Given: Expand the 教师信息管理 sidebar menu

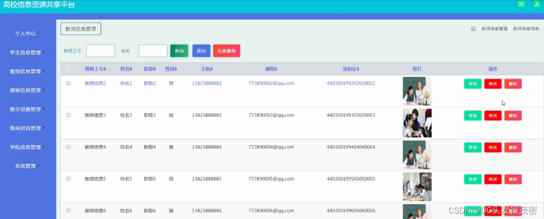Looking at the screenshot, I should click(x=27, y=71).
